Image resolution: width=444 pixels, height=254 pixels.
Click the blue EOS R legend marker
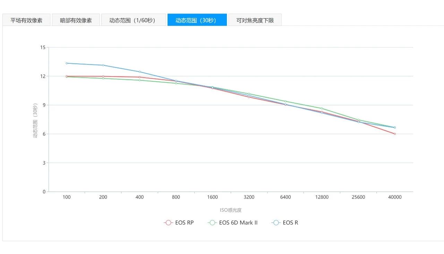tap(276, 223)
